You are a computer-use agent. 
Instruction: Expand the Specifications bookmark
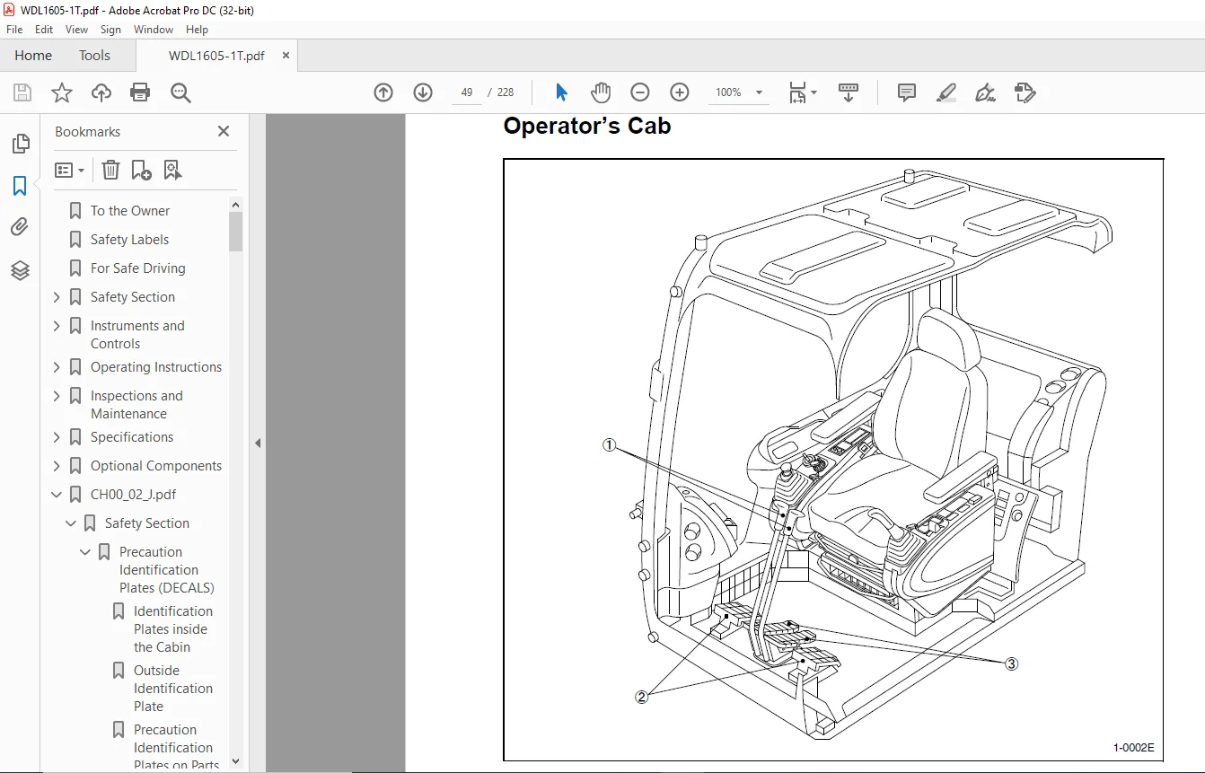(x=57, y=437)
